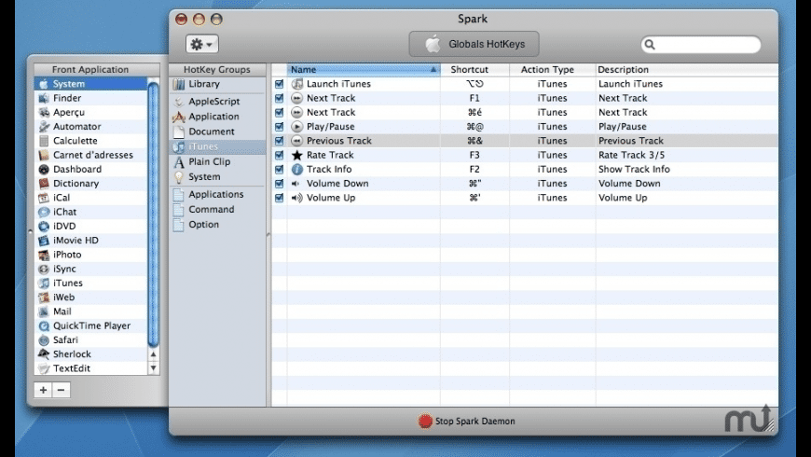Click the Launch iTunes row icon
811x457 pixels.
[x=297, y=84]
